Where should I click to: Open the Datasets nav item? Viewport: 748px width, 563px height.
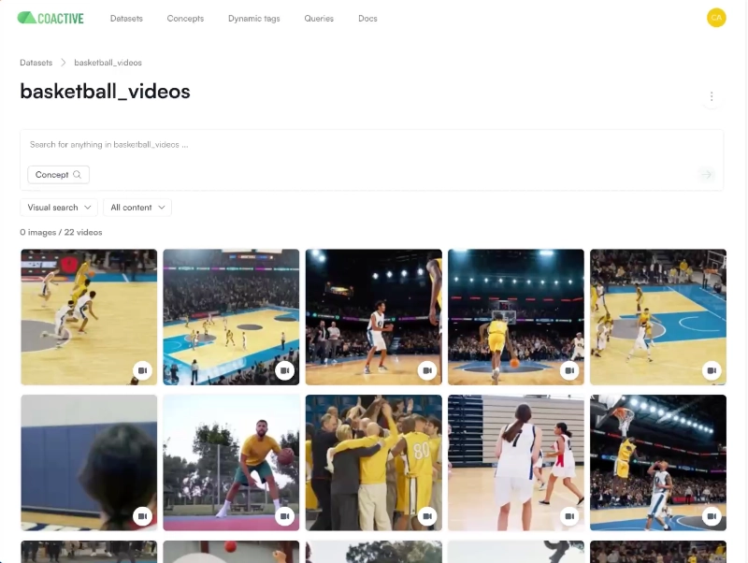[x=126, y=19]
